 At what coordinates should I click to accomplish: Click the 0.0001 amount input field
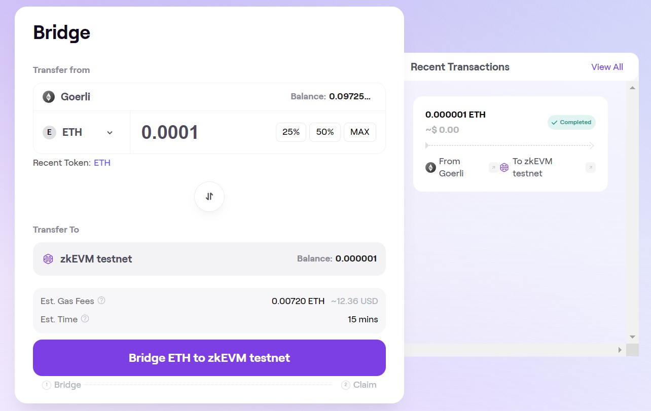pyautogui.click(x=203, y=132)
